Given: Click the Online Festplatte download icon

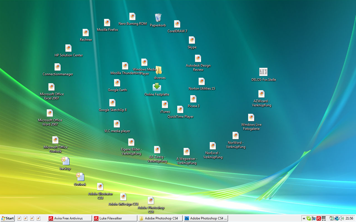Looking at the screenshot, I should [x=157, y=87].
